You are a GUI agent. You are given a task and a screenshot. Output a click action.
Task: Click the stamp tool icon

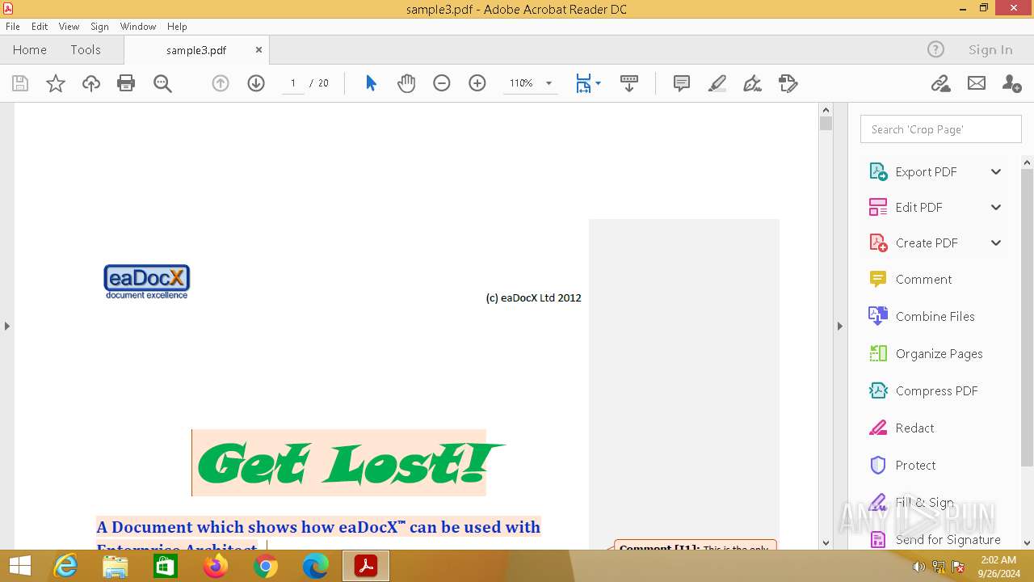[788, 83]
